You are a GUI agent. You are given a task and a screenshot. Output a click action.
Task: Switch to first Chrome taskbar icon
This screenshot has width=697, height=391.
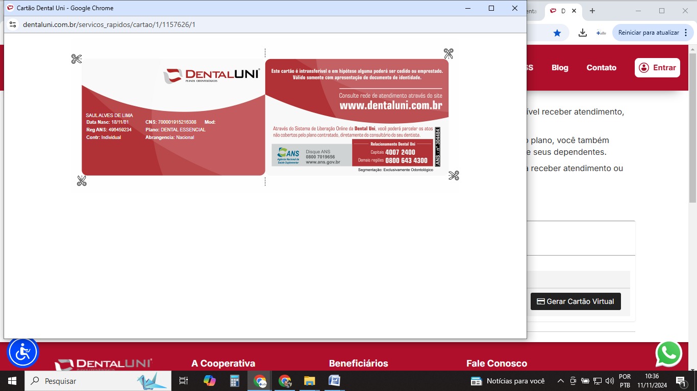click(x=260, y=381)
